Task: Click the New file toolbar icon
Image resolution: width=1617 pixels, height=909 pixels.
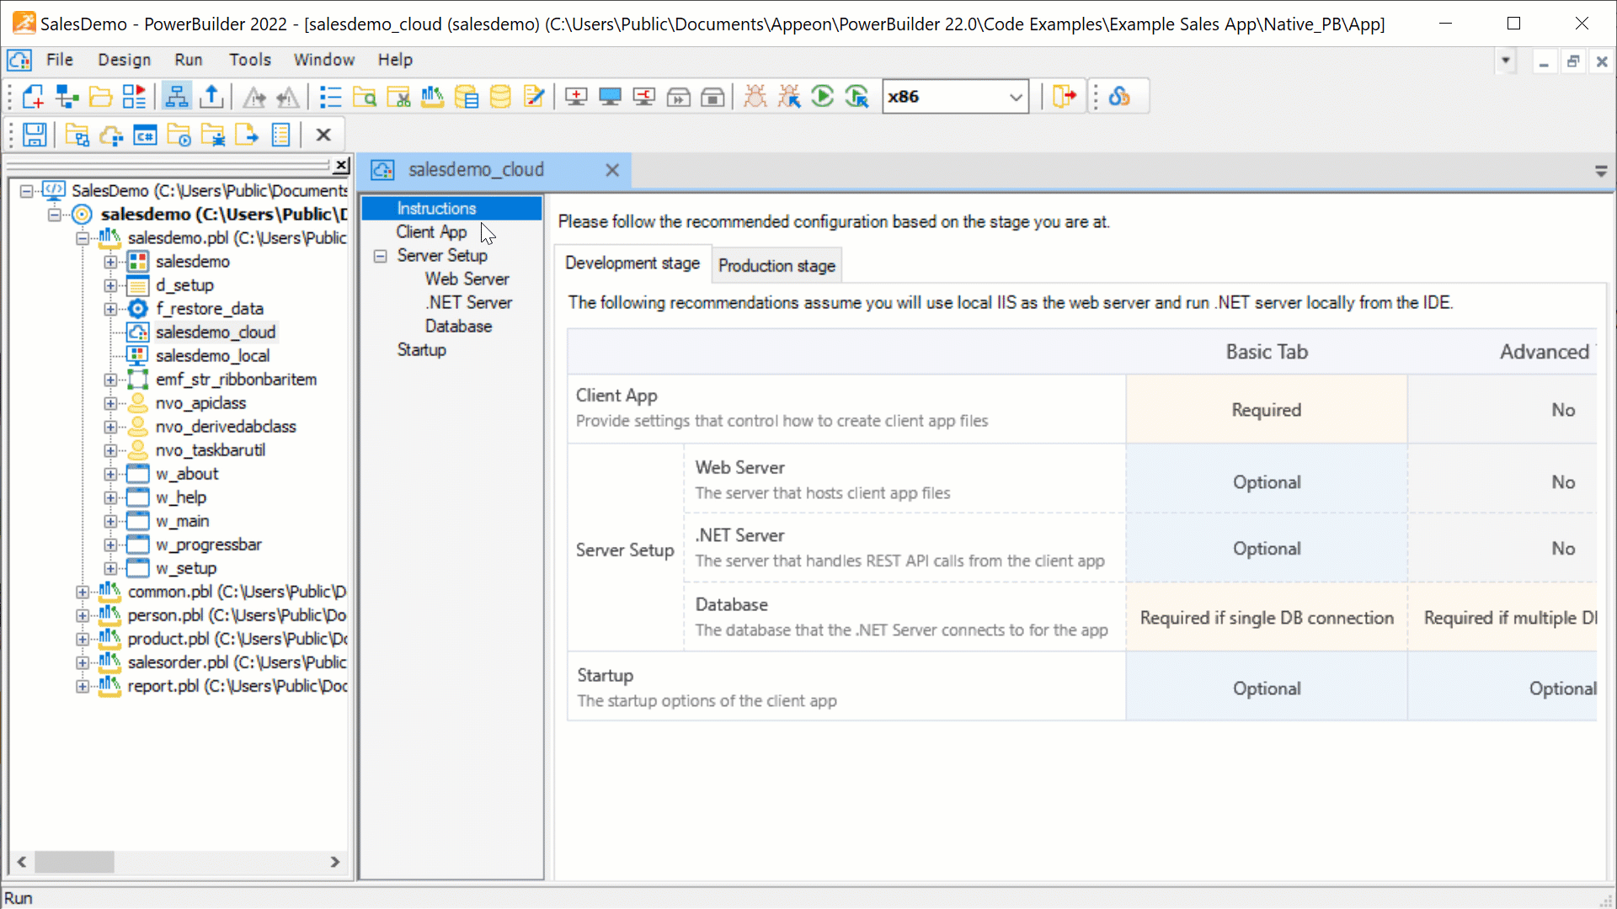Action: point(33,97)
